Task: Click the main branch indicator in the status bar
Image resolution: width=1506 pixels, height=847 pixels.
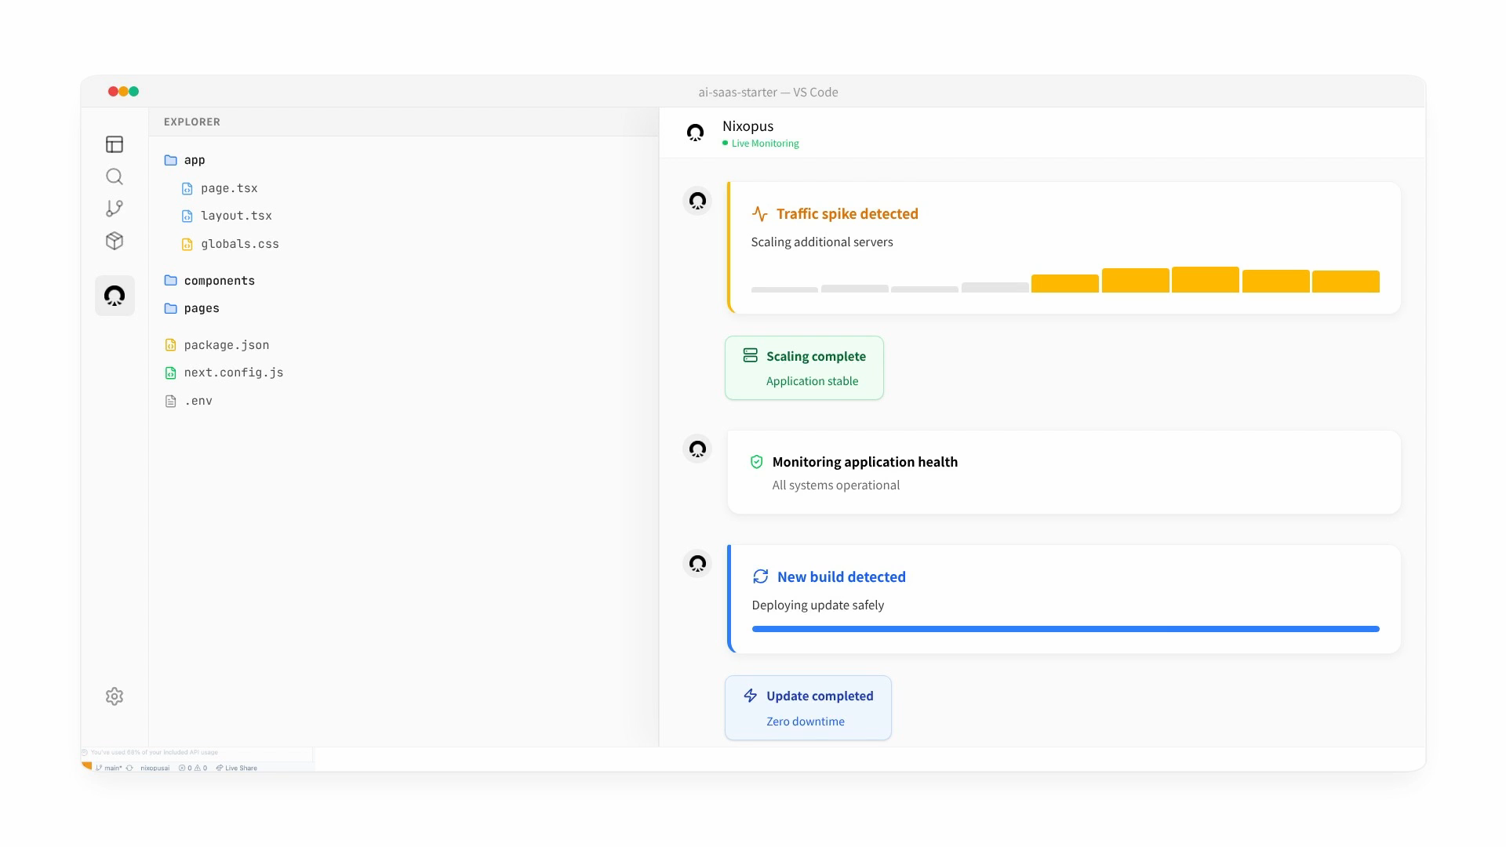Action: (x=109, y=768)
